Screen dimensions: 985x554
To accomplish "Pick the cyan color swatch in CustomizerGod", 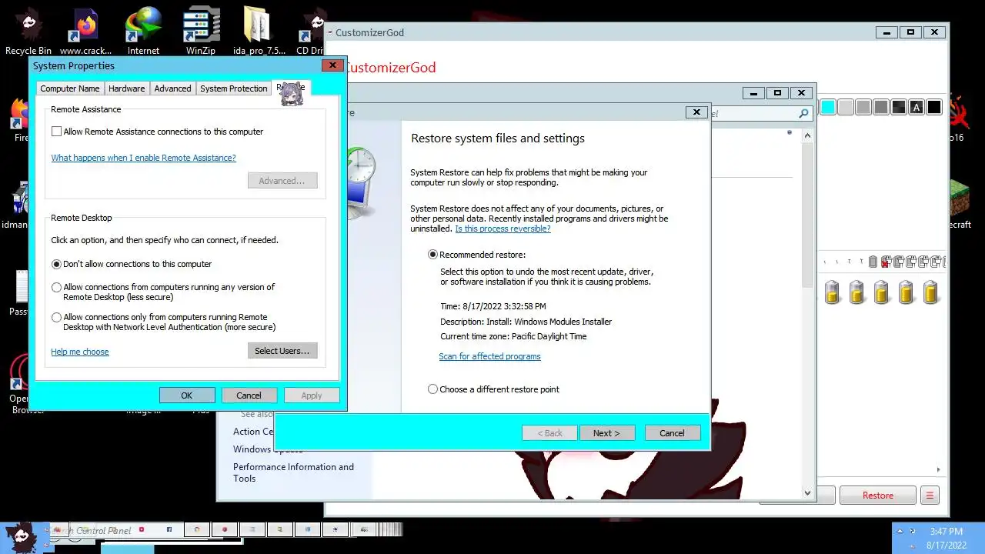I will pyautogui.click(x=828, y=108).
